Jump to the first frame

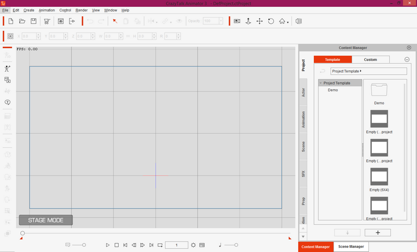[125, 245]
